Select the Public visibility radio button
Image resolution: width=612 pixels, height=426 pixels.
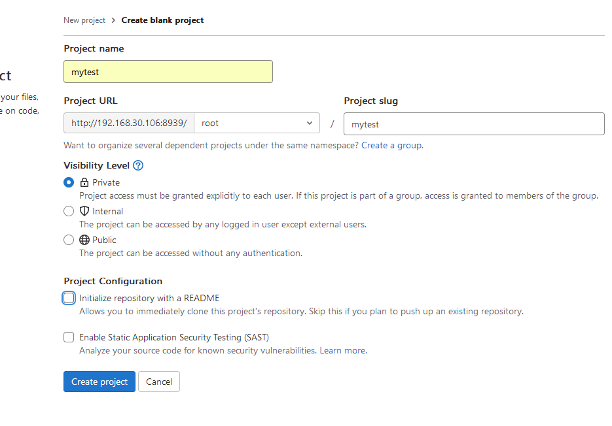point(69,240)
